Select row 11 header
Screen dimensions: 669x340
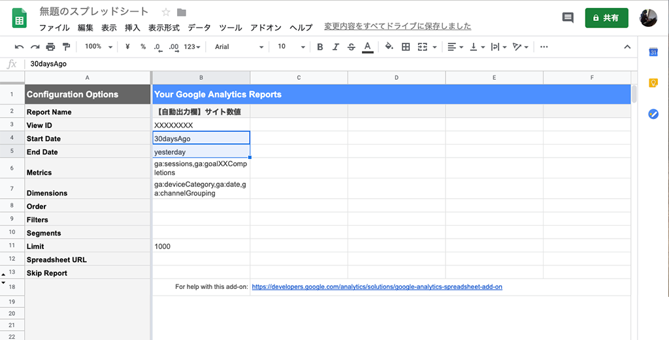12,246
